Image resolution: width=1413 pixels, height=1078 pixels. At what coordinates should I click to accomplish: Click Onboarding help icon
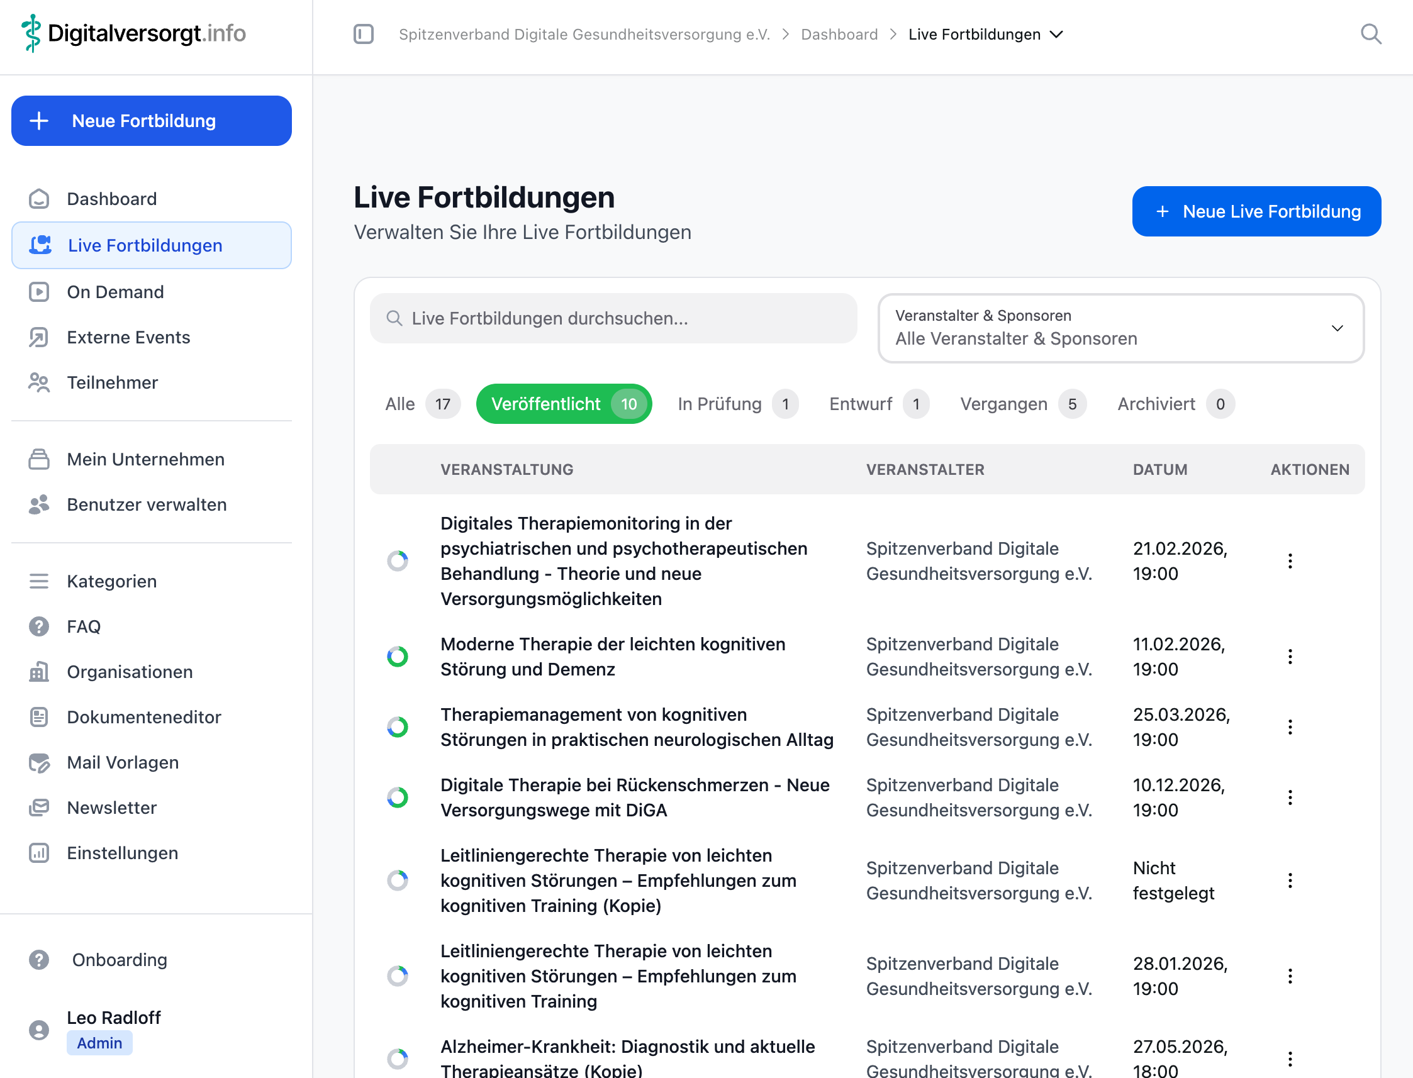pos(39,959)
